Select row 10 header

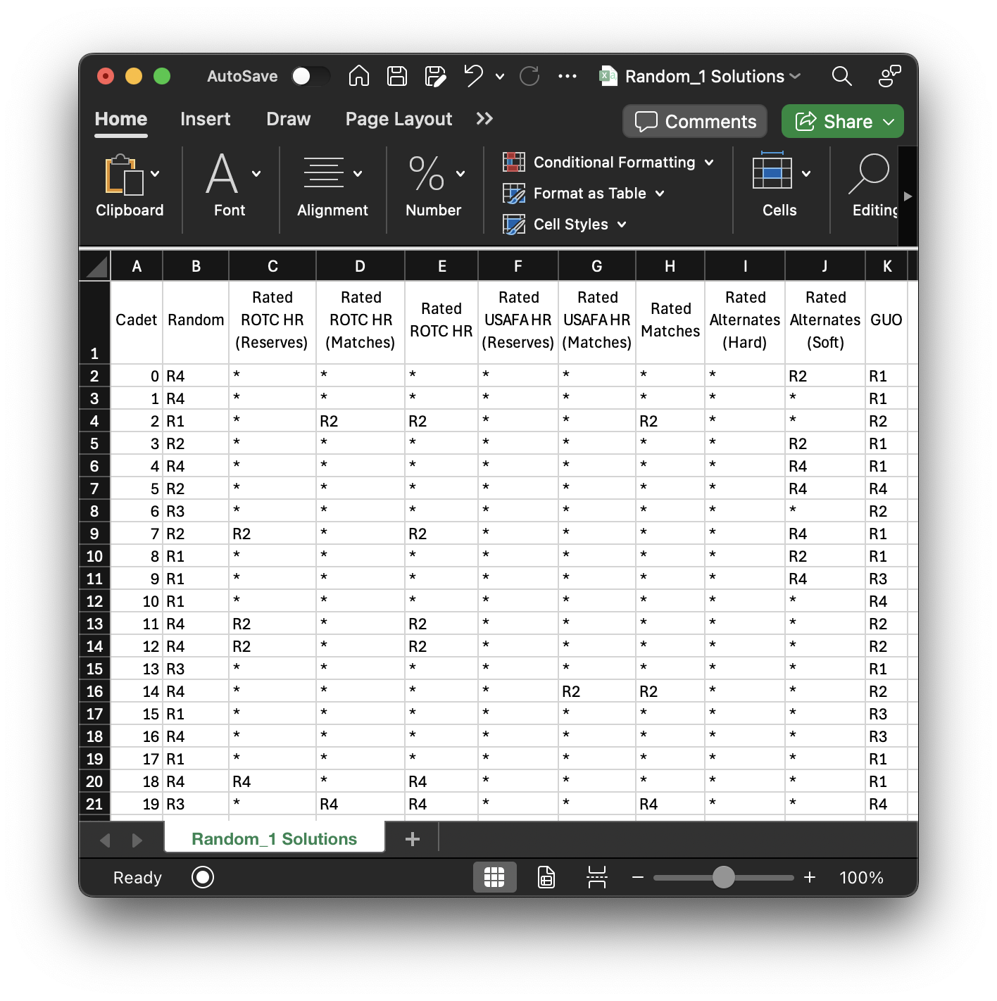[x=94, y=556]
